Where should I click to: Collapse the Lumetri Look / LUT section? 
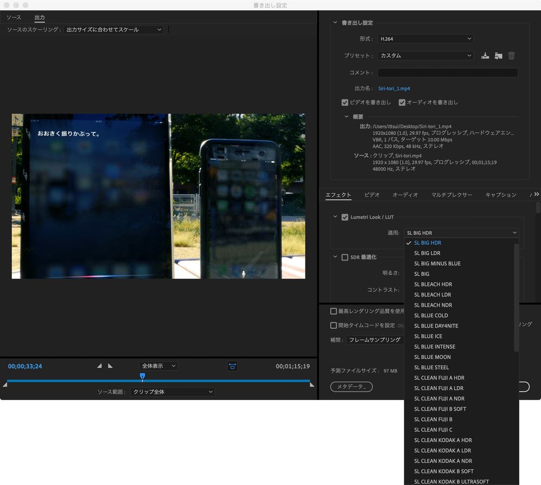click(335, 217)
